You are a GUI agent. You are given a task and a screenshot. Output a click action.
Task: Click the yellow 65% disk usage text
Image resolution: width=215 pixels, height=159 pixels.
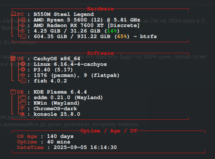(122, 37)
